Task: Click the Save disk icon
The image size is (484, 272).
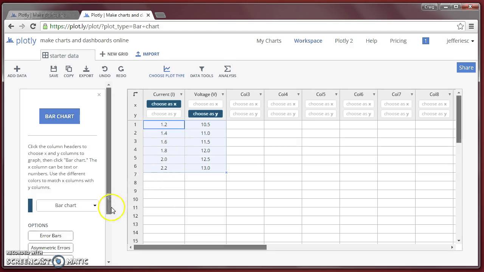Action: tap(54, 69)
